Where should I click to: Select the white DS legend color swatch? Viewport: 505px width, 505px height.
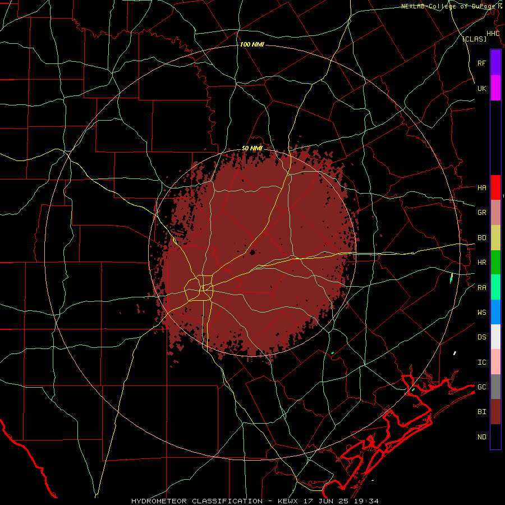pos(495,337)
